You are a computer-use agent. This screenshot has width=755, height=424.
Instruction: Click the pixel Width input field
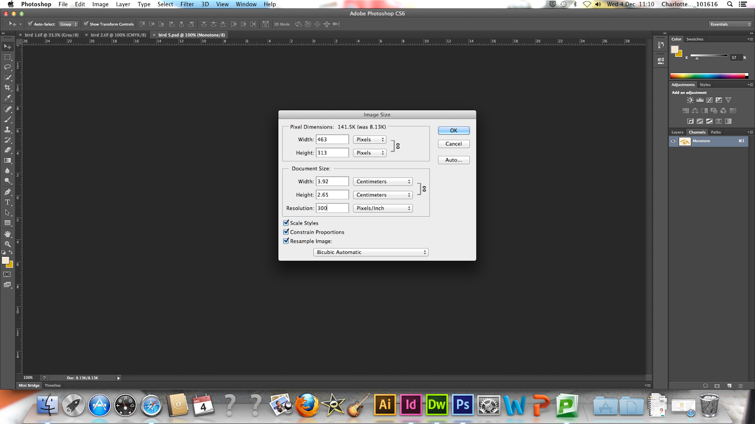pyautogui.click(x=332, y=139)
